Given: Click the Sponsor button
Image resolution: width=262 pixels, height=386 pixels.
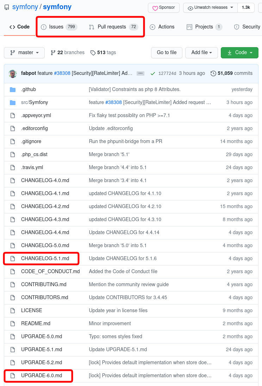Looking at the screenshot, I should click(163, 8).
